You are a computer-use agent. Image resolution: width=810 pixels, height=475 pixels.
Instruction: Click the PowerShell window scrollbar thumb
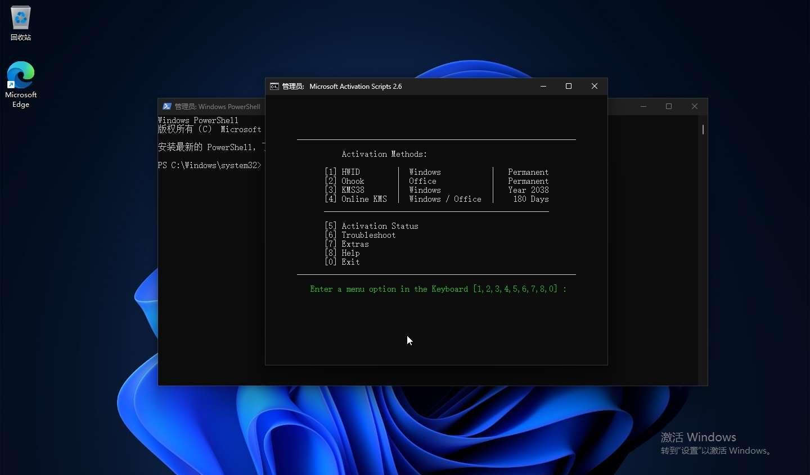[703, 129]
